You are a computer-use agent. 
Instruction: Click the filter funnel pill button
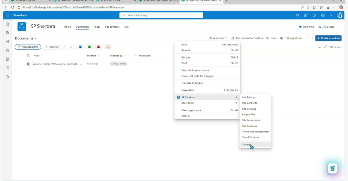coord(71,47)
